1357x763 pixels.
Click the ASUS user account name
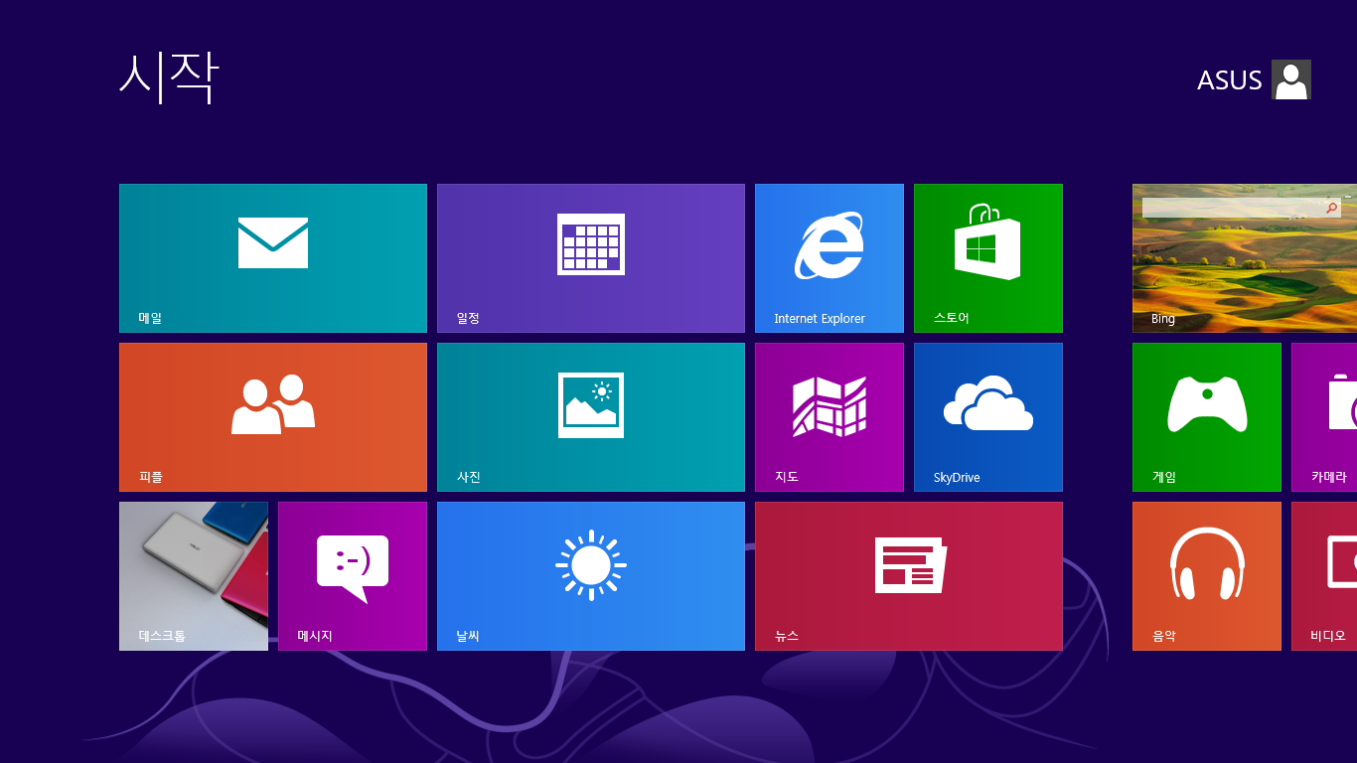coord(1229,80)
